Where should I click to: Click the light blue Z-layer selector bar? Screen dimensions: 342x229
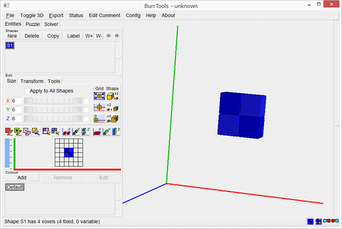coord(7,153)
